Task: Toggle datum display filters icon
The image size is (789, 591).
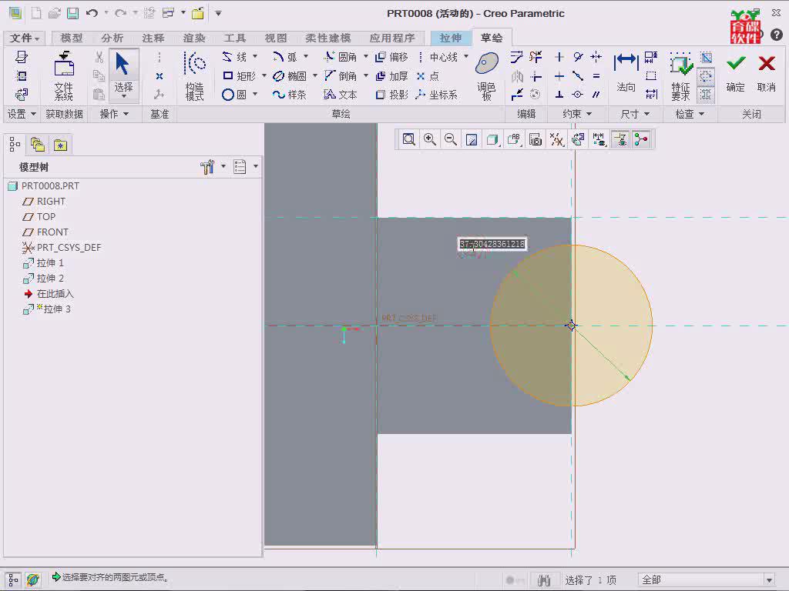Action: point(556,139)
